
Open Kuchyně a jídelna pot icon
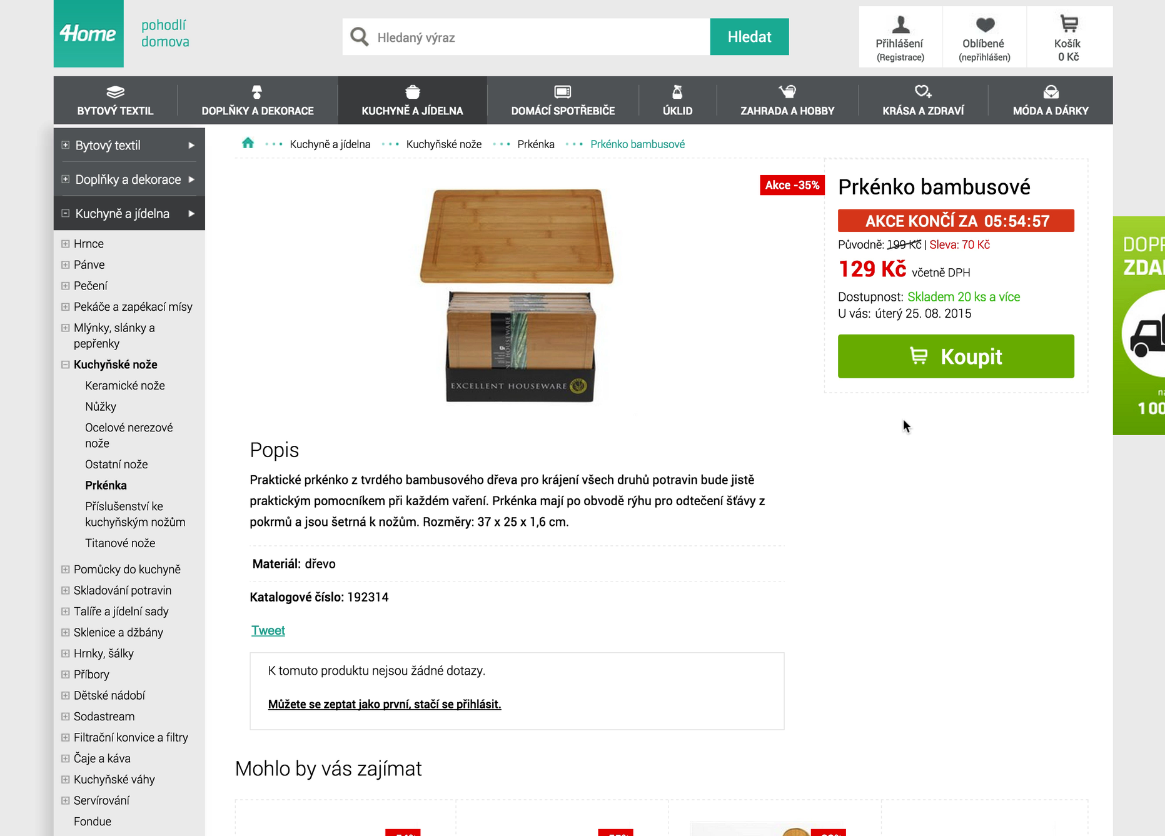point(412,93)
